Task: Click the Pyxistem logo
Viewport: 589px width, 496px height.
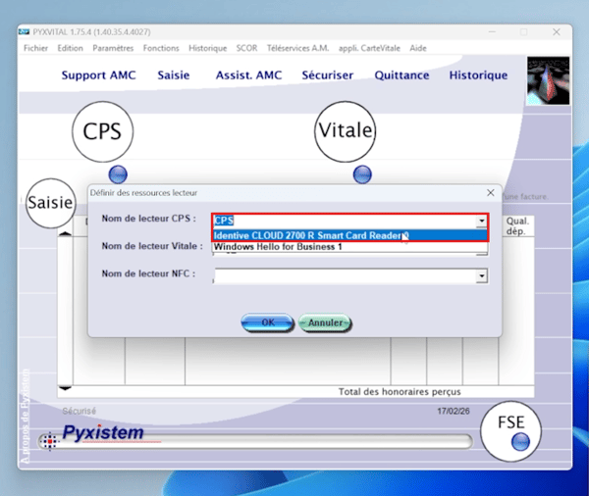Action: (x=103, y=432)
